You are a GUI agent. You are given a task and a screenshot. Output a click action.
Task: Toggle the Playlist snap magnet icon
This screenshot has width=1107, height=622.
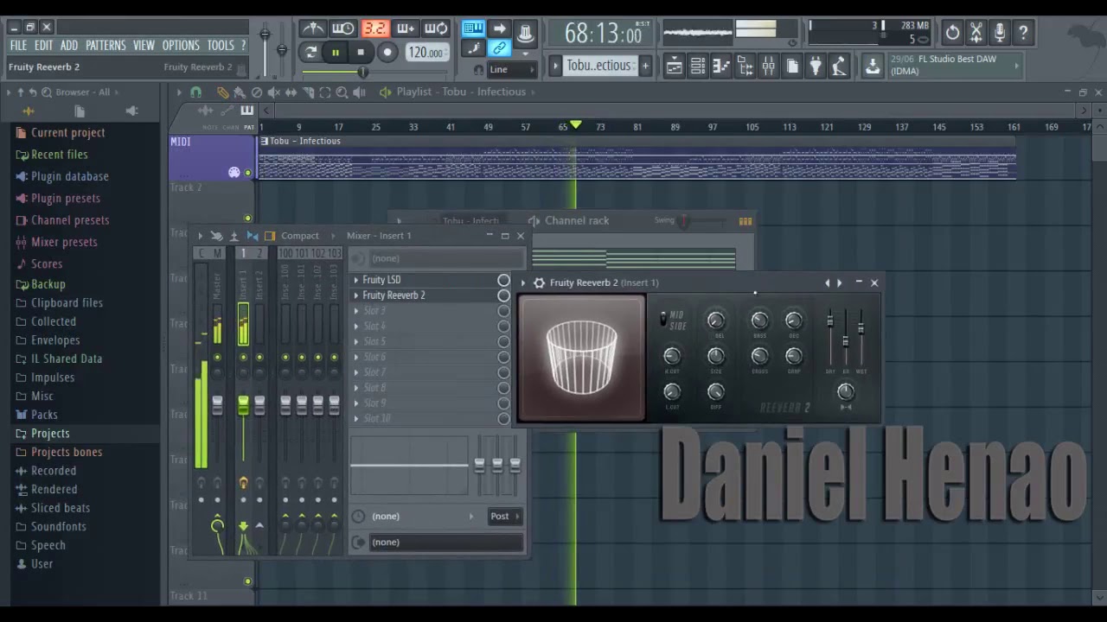pos(195,92)
